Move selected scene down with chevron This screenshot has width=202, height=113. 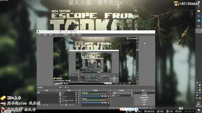tap(47, 105)
